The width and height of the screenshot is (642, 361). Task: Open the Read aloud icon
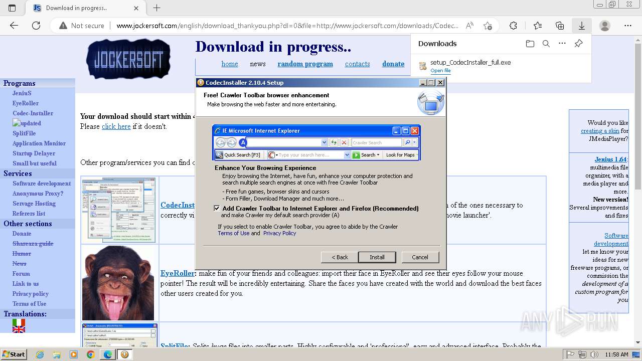[x=469, y=26]
